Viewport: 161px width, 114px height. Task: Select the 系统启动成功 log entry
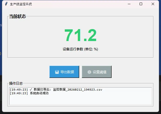[39, 93]
